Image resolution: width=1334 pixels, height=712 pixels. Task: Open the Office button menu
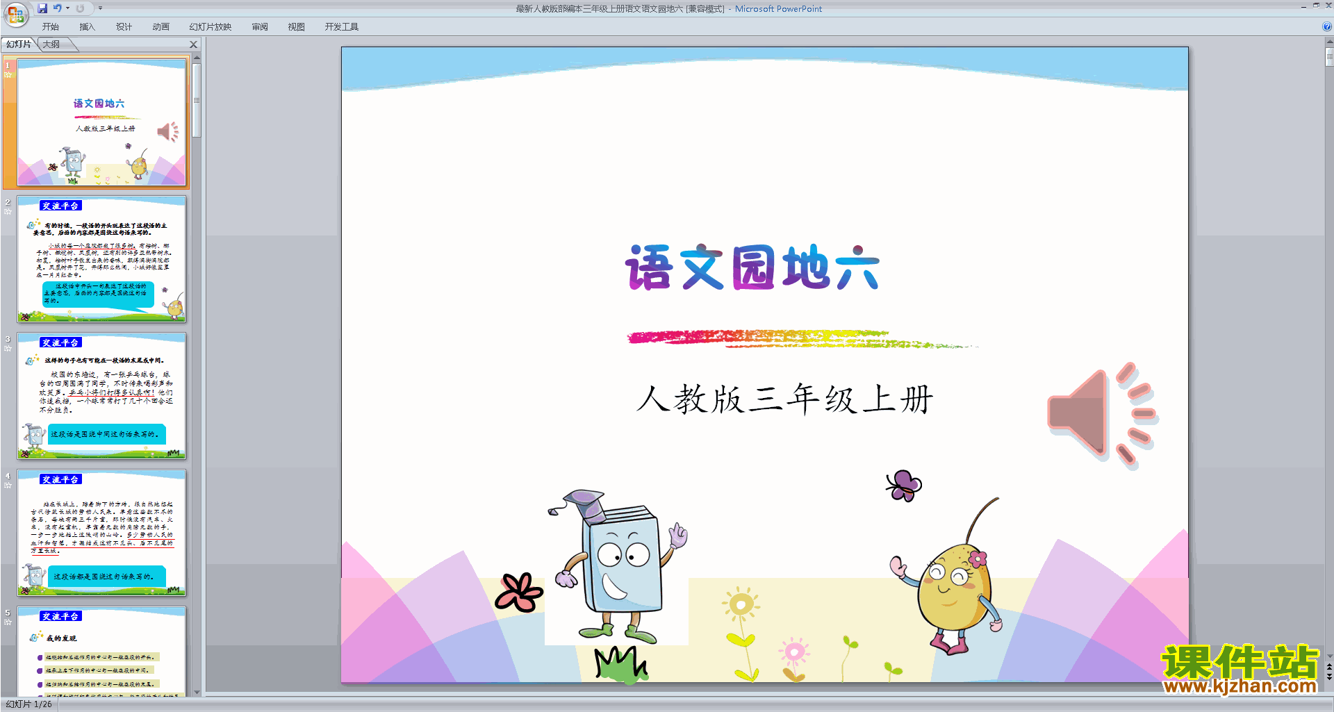[x=15, y=14]
